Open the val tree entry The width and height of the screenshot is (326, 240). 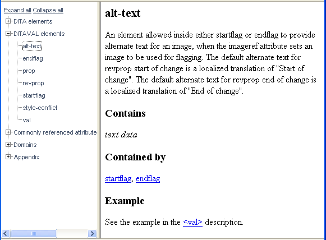(x=26, y=120)
